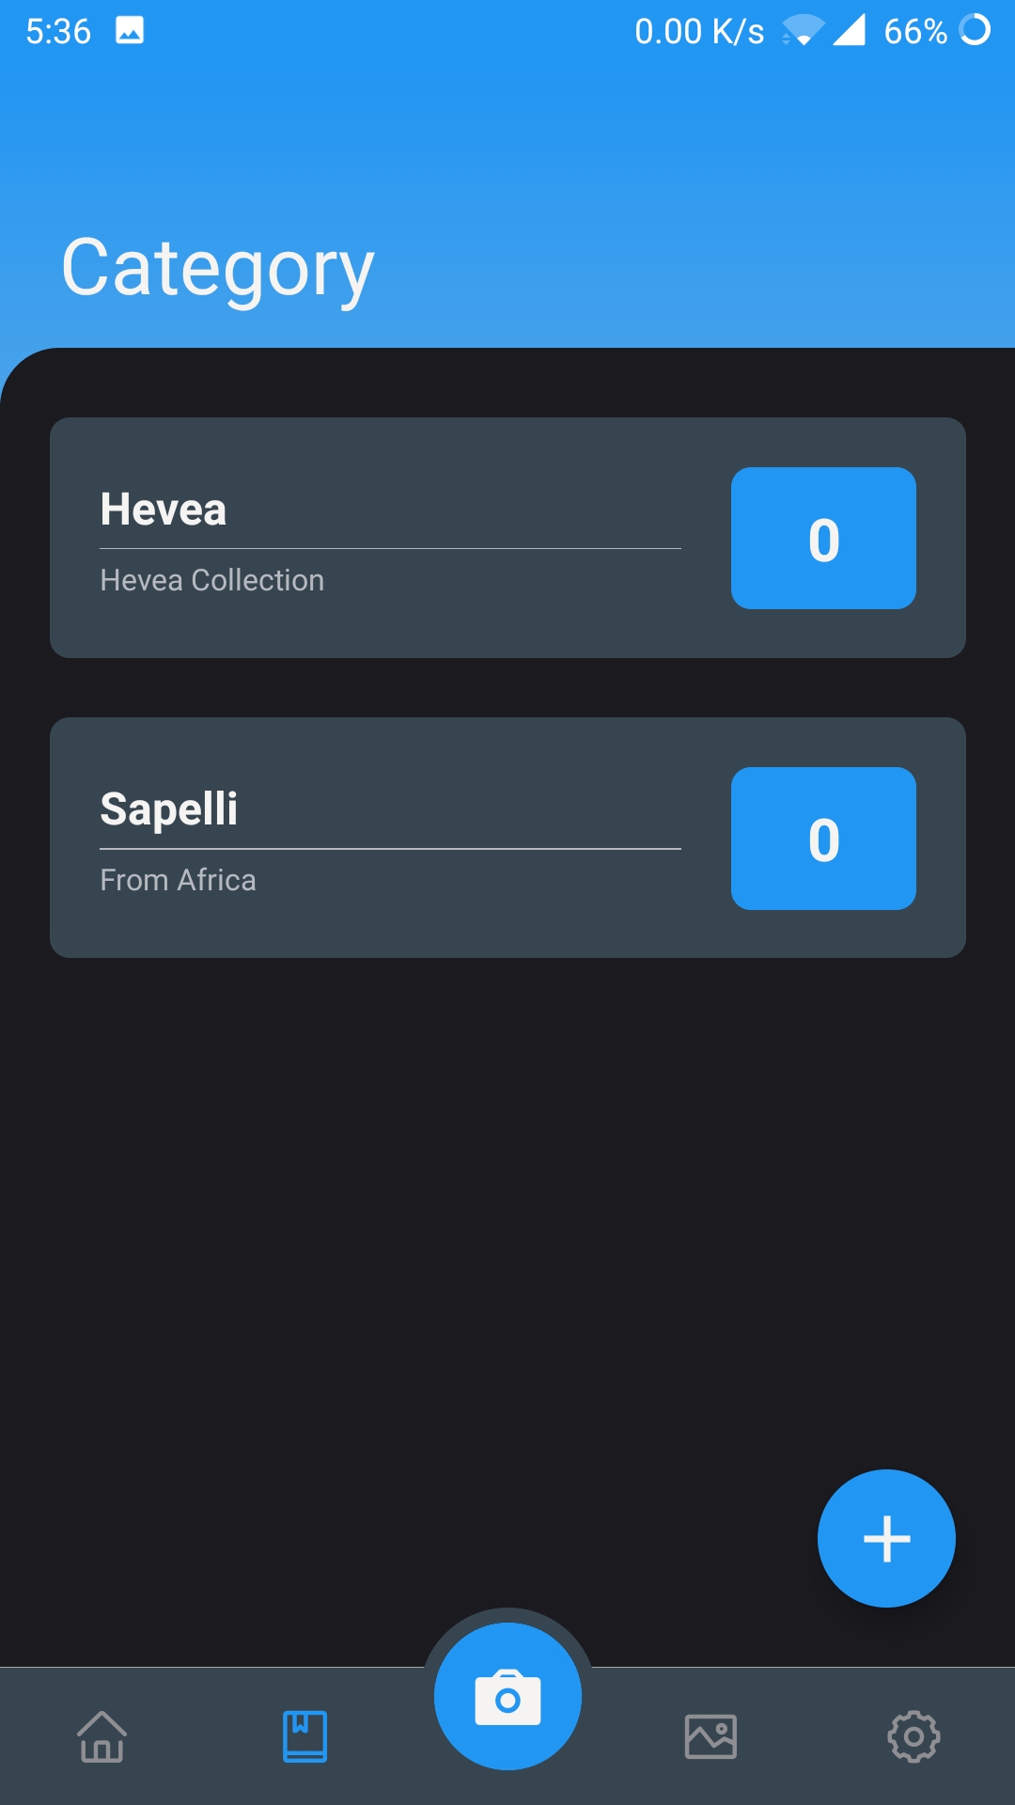
Task: Add a new category with plus button
Action: [x=886, y=1538]
